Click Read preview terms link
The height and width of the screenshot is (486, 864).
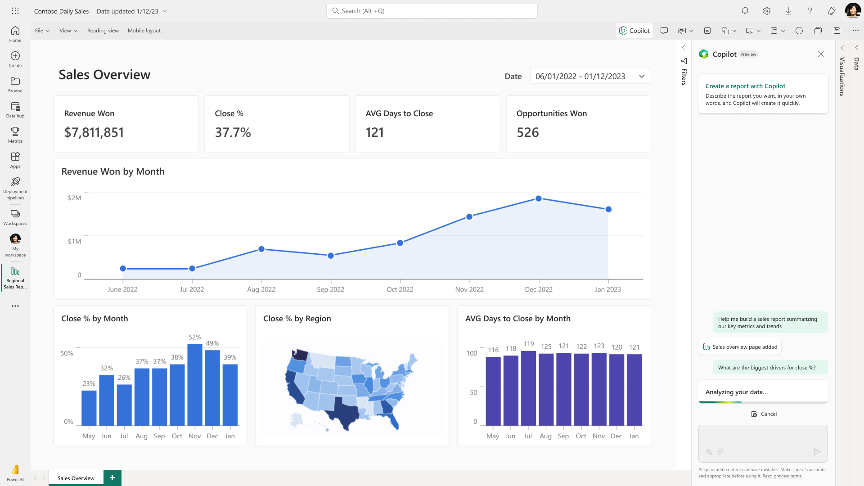783,475
